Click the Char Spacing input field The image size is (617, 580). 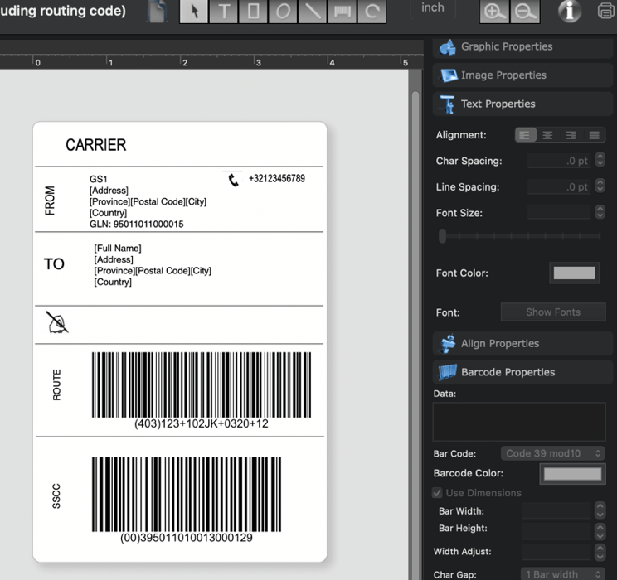(x=559, y=161)
